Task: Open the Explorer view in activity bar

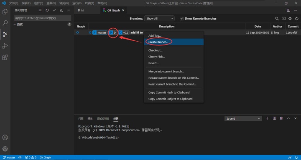Action: tap(5, 12)
